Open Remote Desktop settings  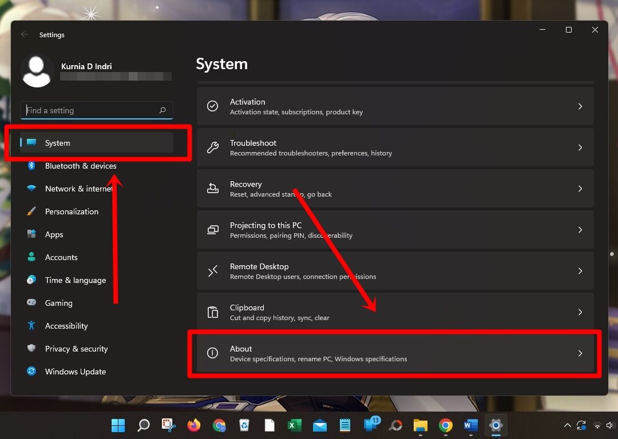click(395, 270)
